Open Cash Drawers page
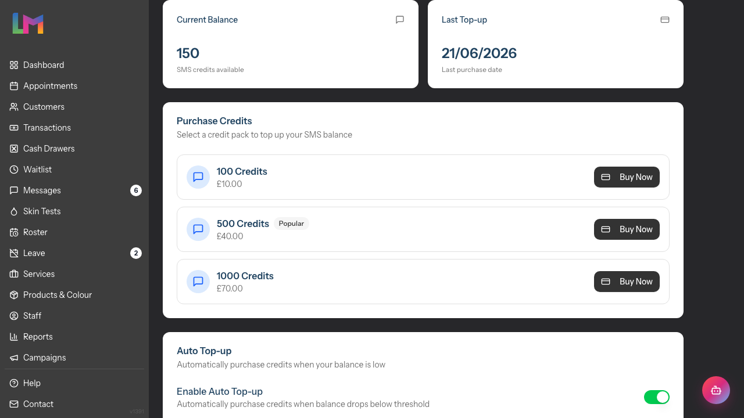This screenshot has width=744, height=418. [74, 149]
